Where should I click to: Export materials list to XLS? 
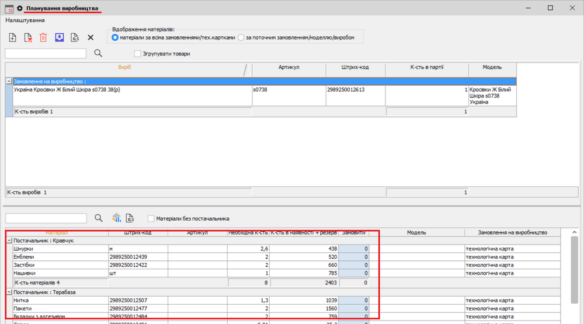[131, 218]
